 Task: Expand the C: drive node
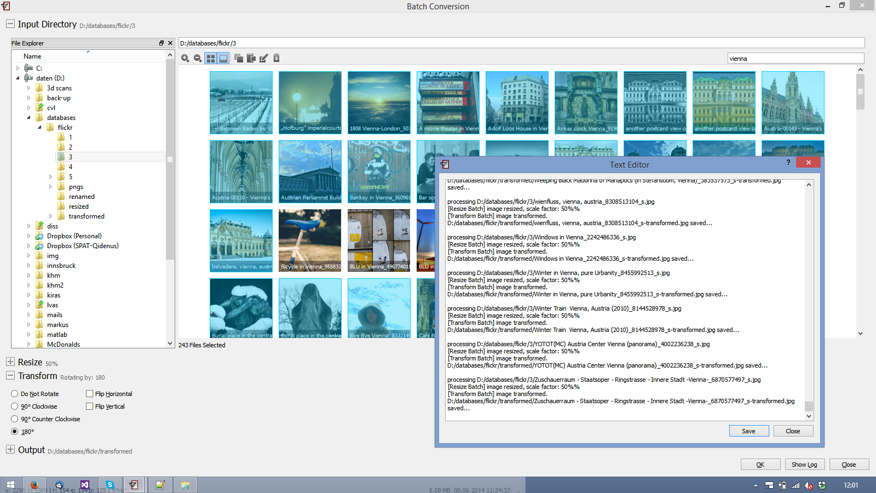[18, 68]
